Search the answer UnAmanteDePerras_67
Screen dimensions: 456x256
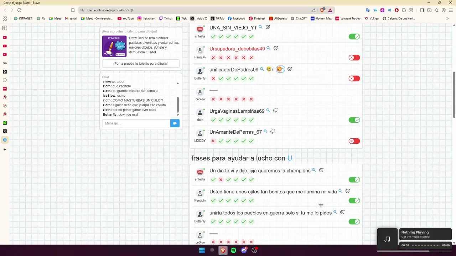[265, 132]
